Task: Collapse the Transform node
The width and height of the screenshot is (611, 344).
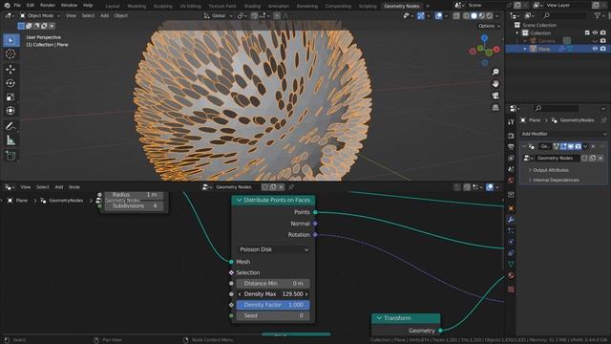Action: [379, 318]
